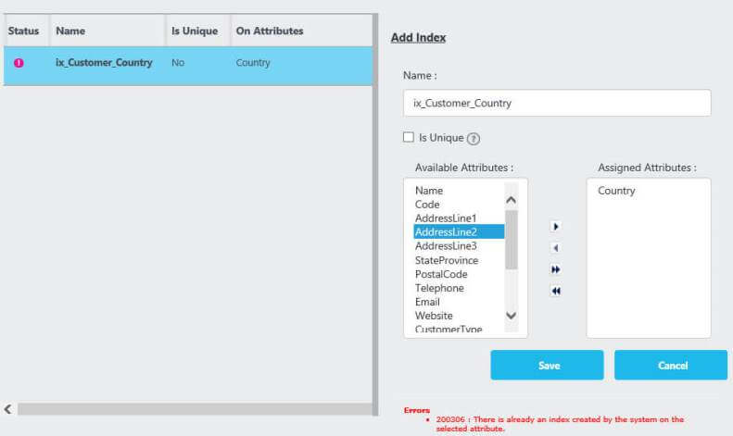Click the up arrow of attributes list
733x436 pixels.
pos(511,200)
